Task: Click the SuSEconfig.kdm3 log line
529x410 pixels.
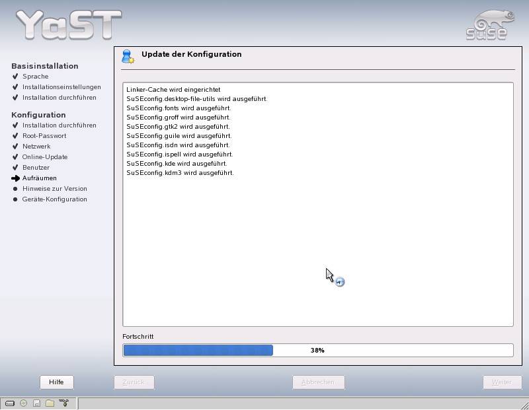Action: click(180, 173)
